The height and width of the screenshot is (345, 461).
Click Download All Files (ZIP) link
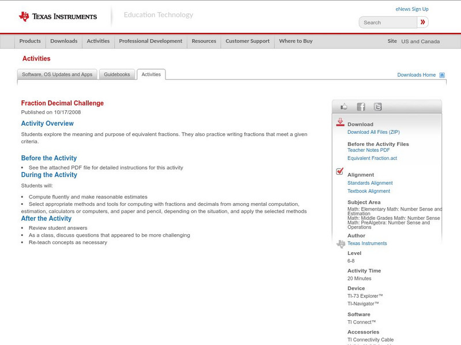(x=373, y=132)
